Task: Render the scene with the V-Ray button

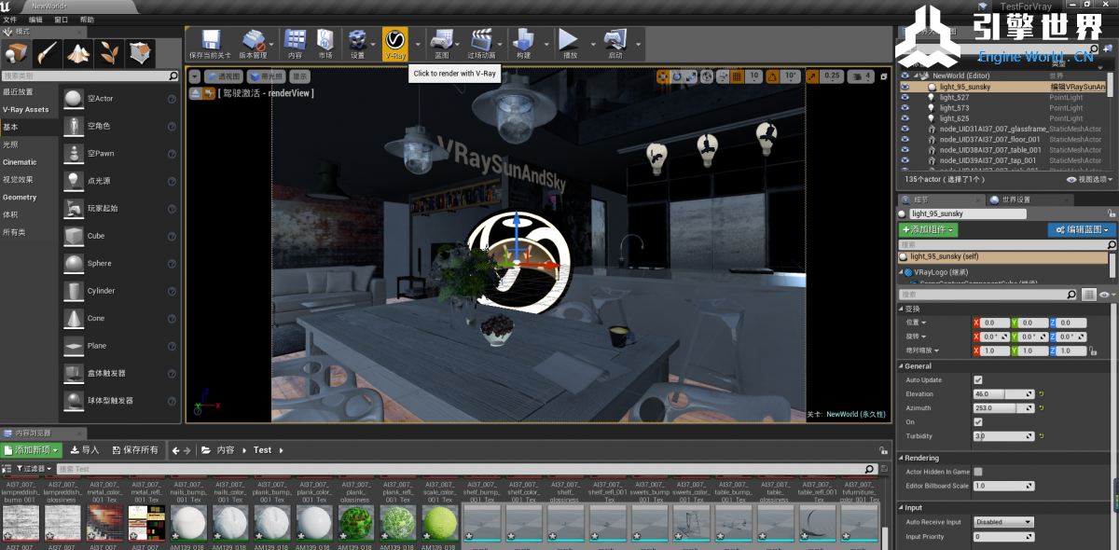Action: [395, 44]
